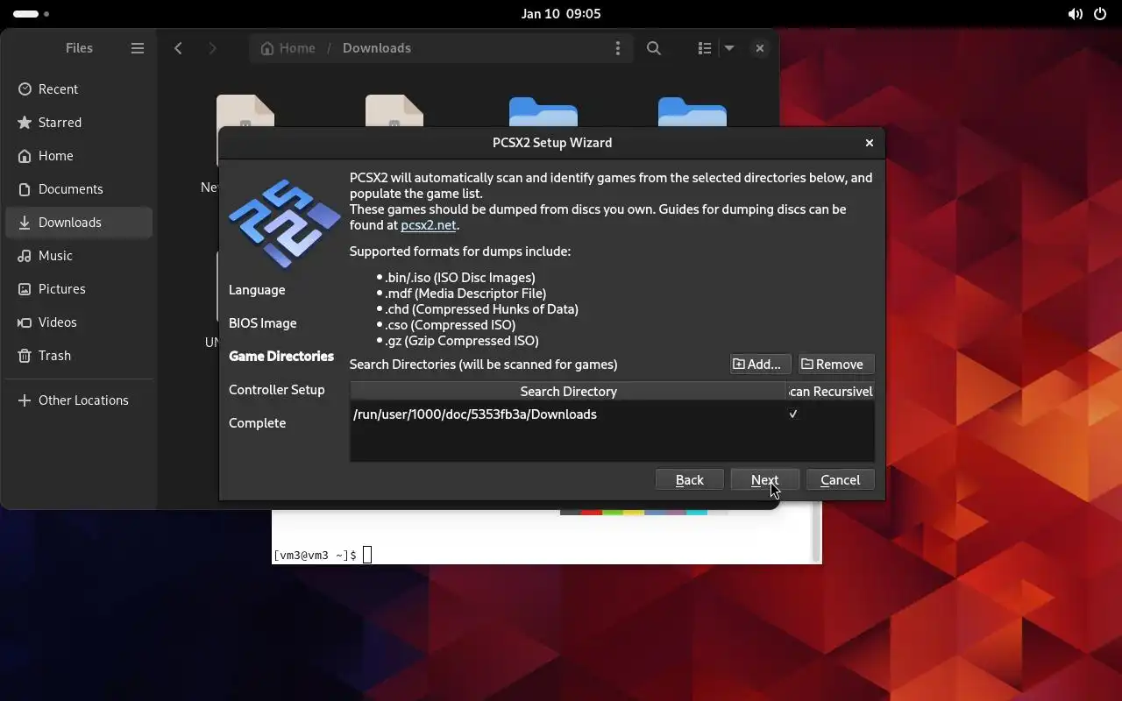Open the Files path bar options menu
Viewport: 1122px width, 701px height.
coord(618,48)
